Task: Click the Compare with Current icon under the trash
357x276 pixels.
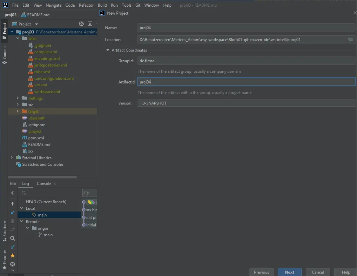Action: (13, 230)
